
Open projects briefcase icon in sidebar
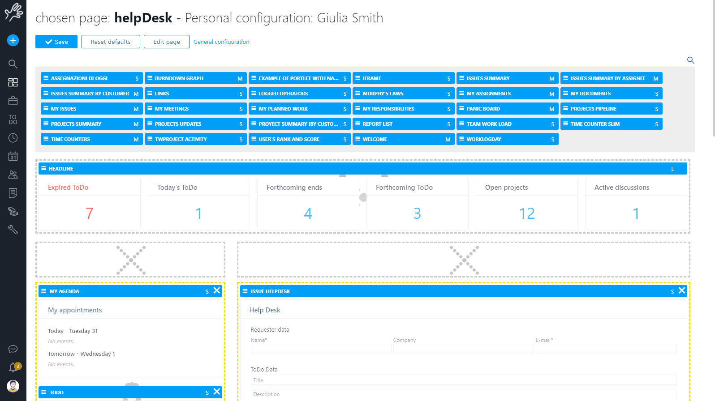[13, 101]
